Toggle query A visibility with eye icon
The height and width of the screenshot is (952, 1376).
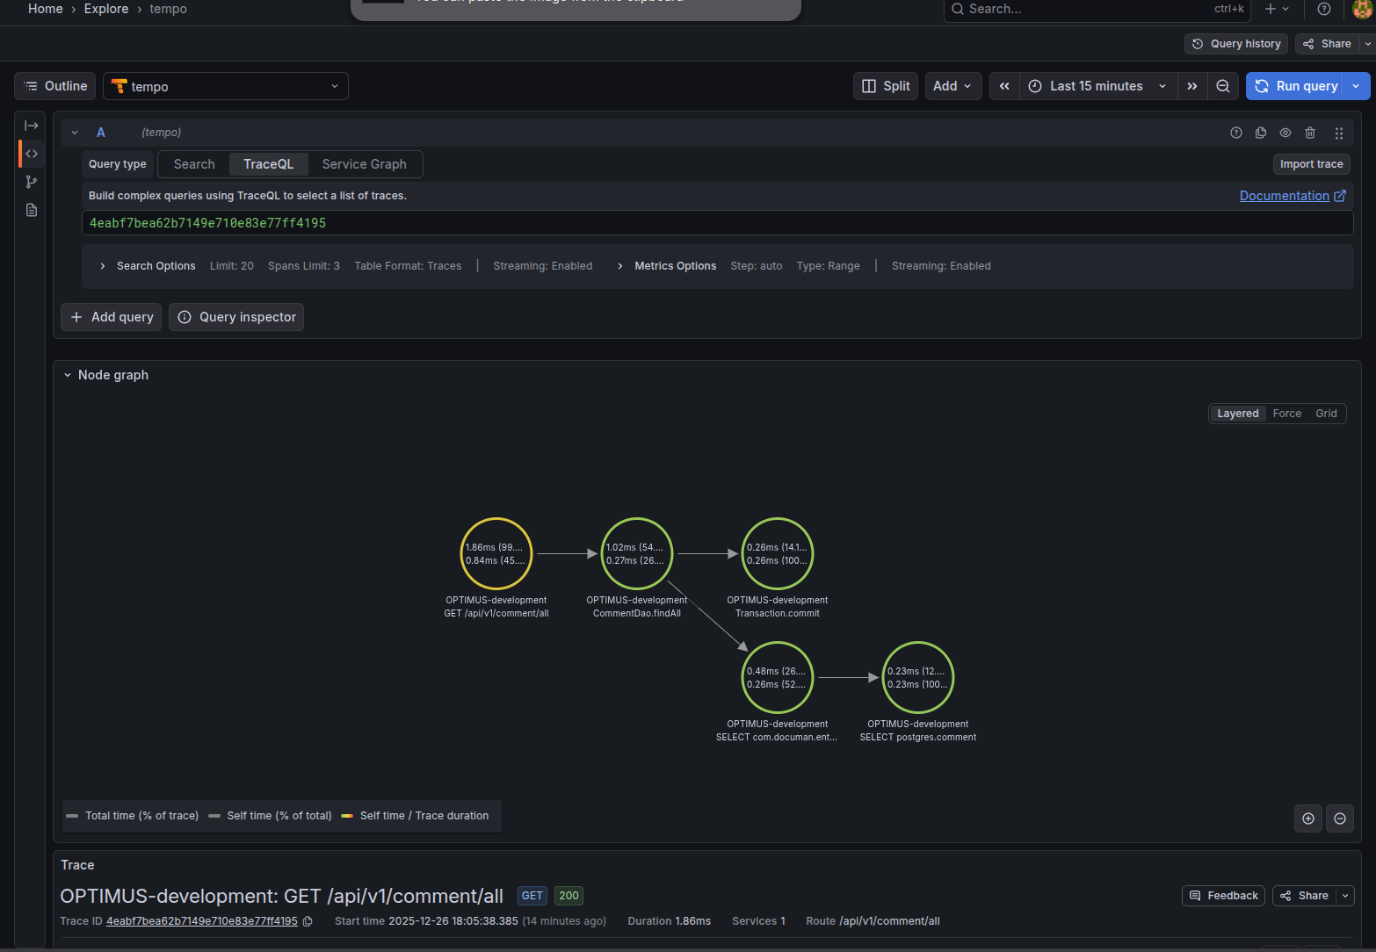[x=1285, y=133]
